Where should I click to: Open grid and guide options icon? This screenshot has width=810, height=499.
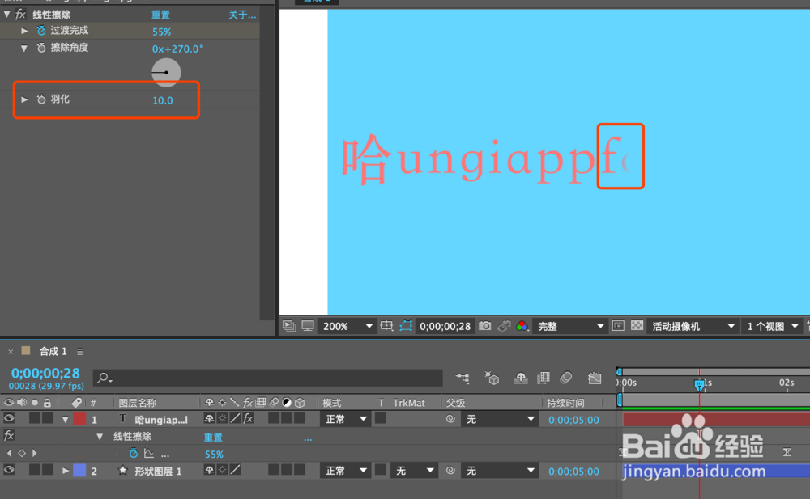386,326
